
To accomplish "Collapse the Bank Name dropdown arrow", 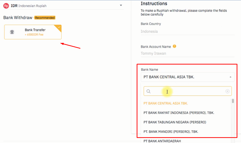I will [x=230, y=77].
